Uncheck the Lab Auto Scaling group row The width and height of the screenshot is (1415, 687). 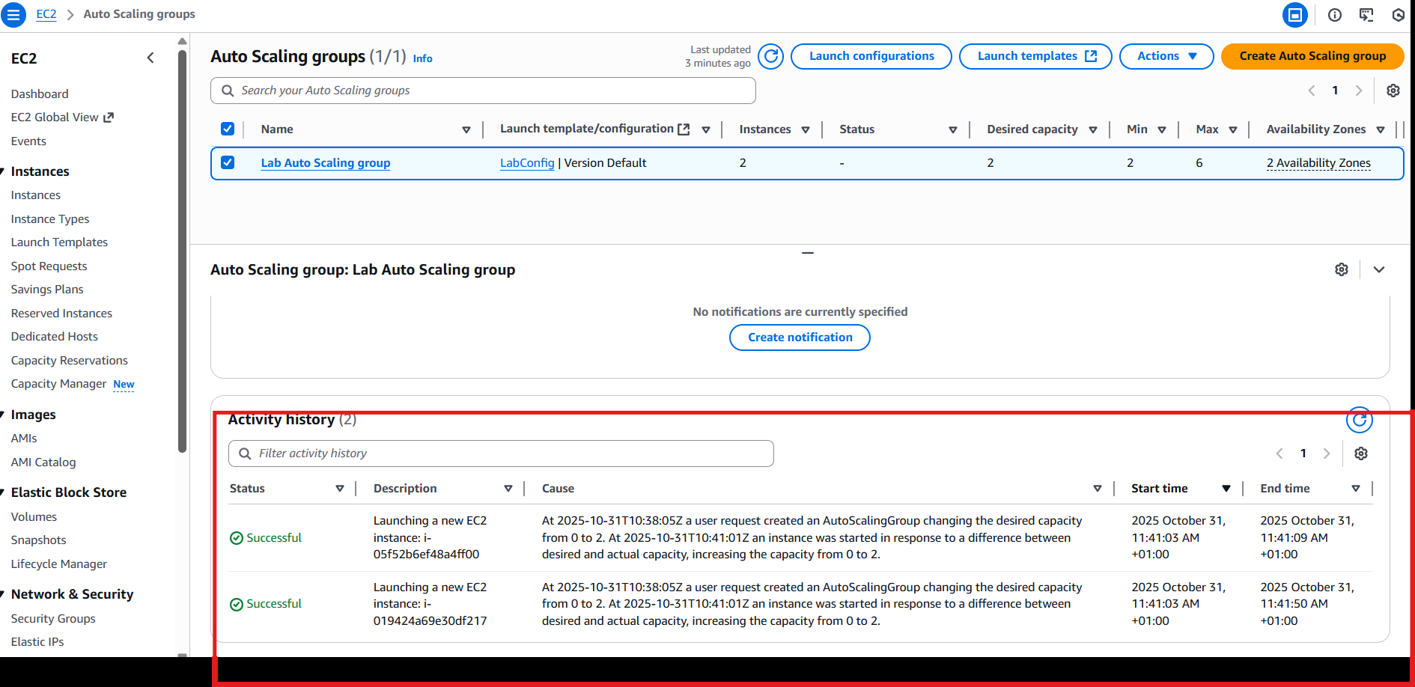point(228,162)
